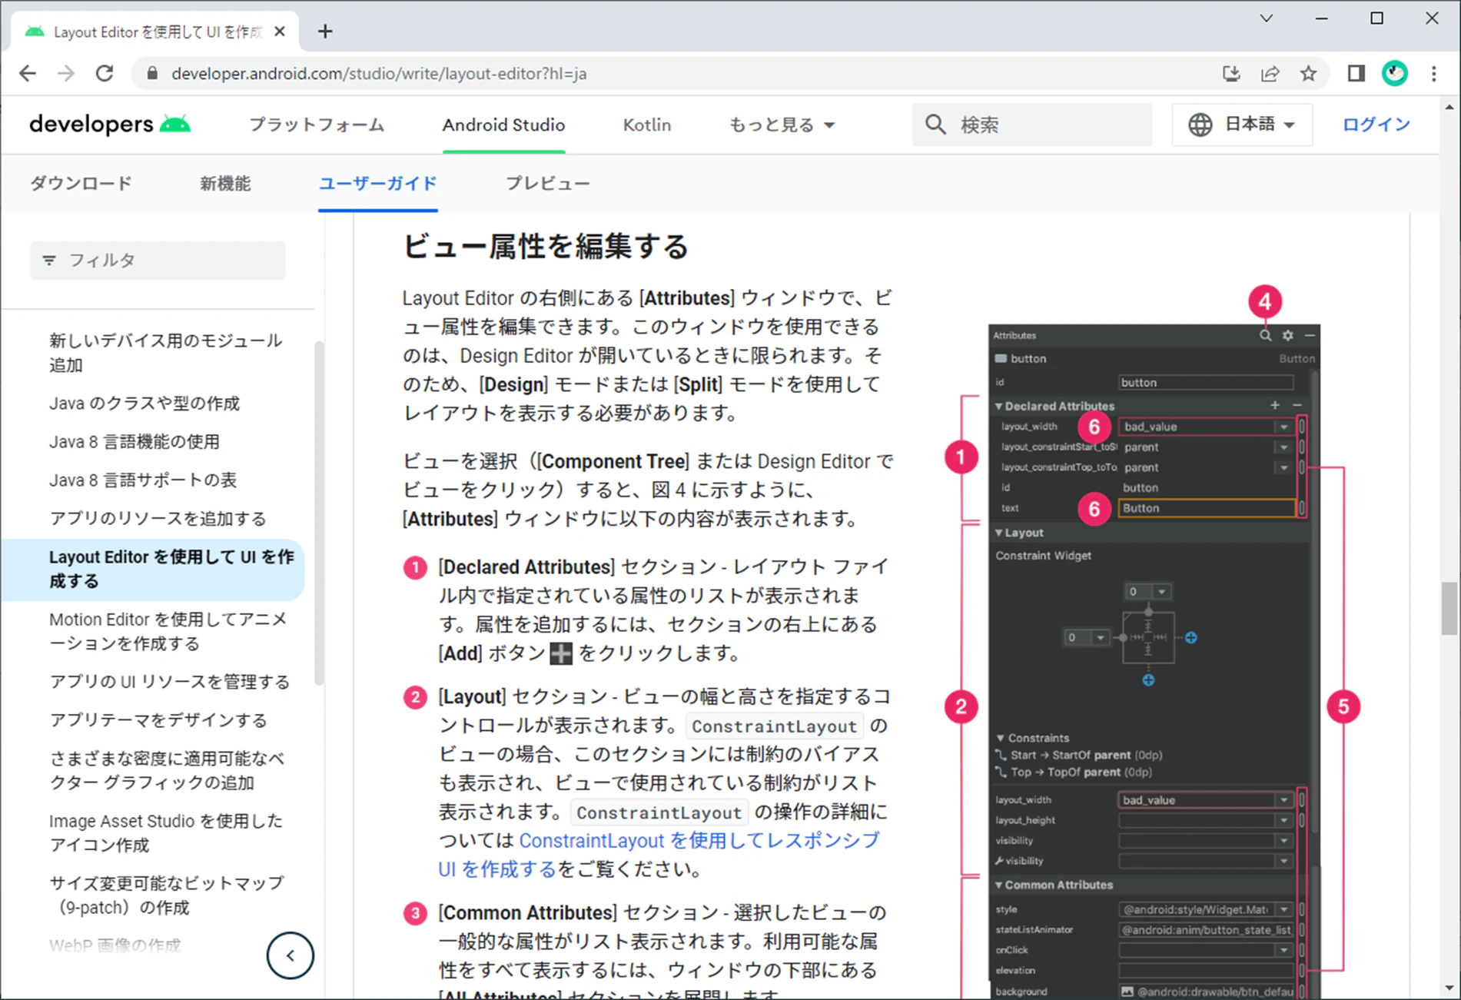This screenshot has height=1000, width=1461.
Task: Open Motion Editor animation sidebar link
Action: [168, 632]
